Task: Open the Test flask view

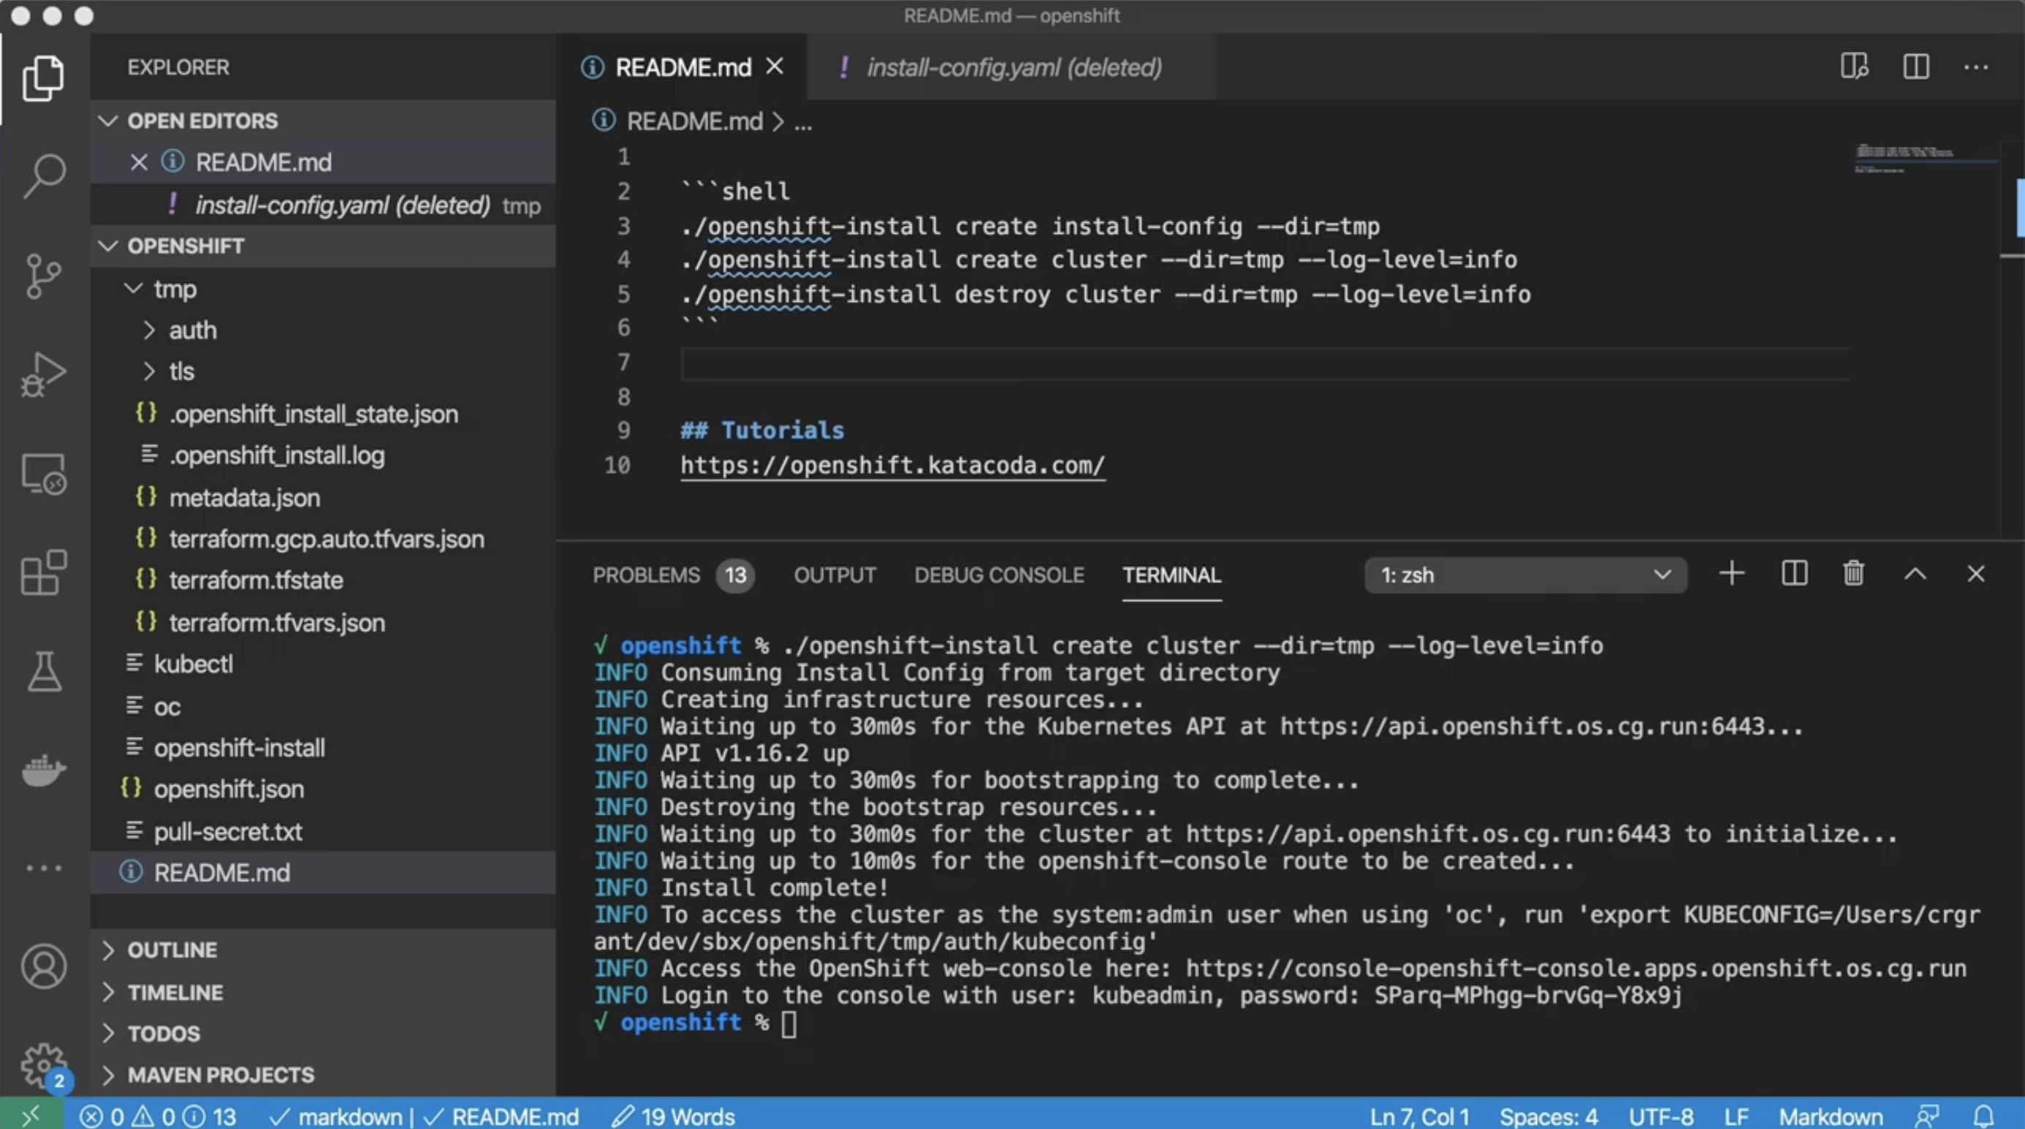Action: tap(43, 672)
